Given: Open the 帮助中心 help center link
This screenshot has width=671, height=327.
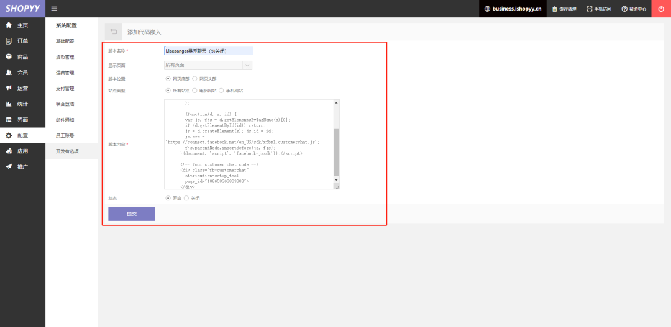Looking at the screenshot, I should click(634, 9).
